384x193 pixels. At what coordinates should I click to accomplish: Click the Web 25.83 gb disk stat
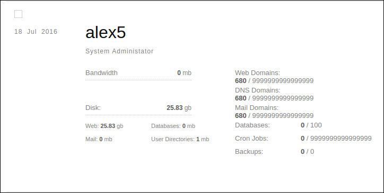tap(104, 126)
